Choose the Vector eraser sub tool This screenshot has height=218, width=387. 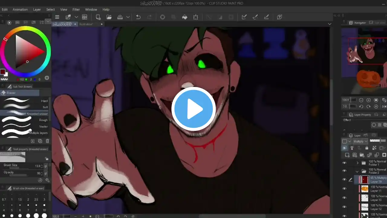coord(24,126)
